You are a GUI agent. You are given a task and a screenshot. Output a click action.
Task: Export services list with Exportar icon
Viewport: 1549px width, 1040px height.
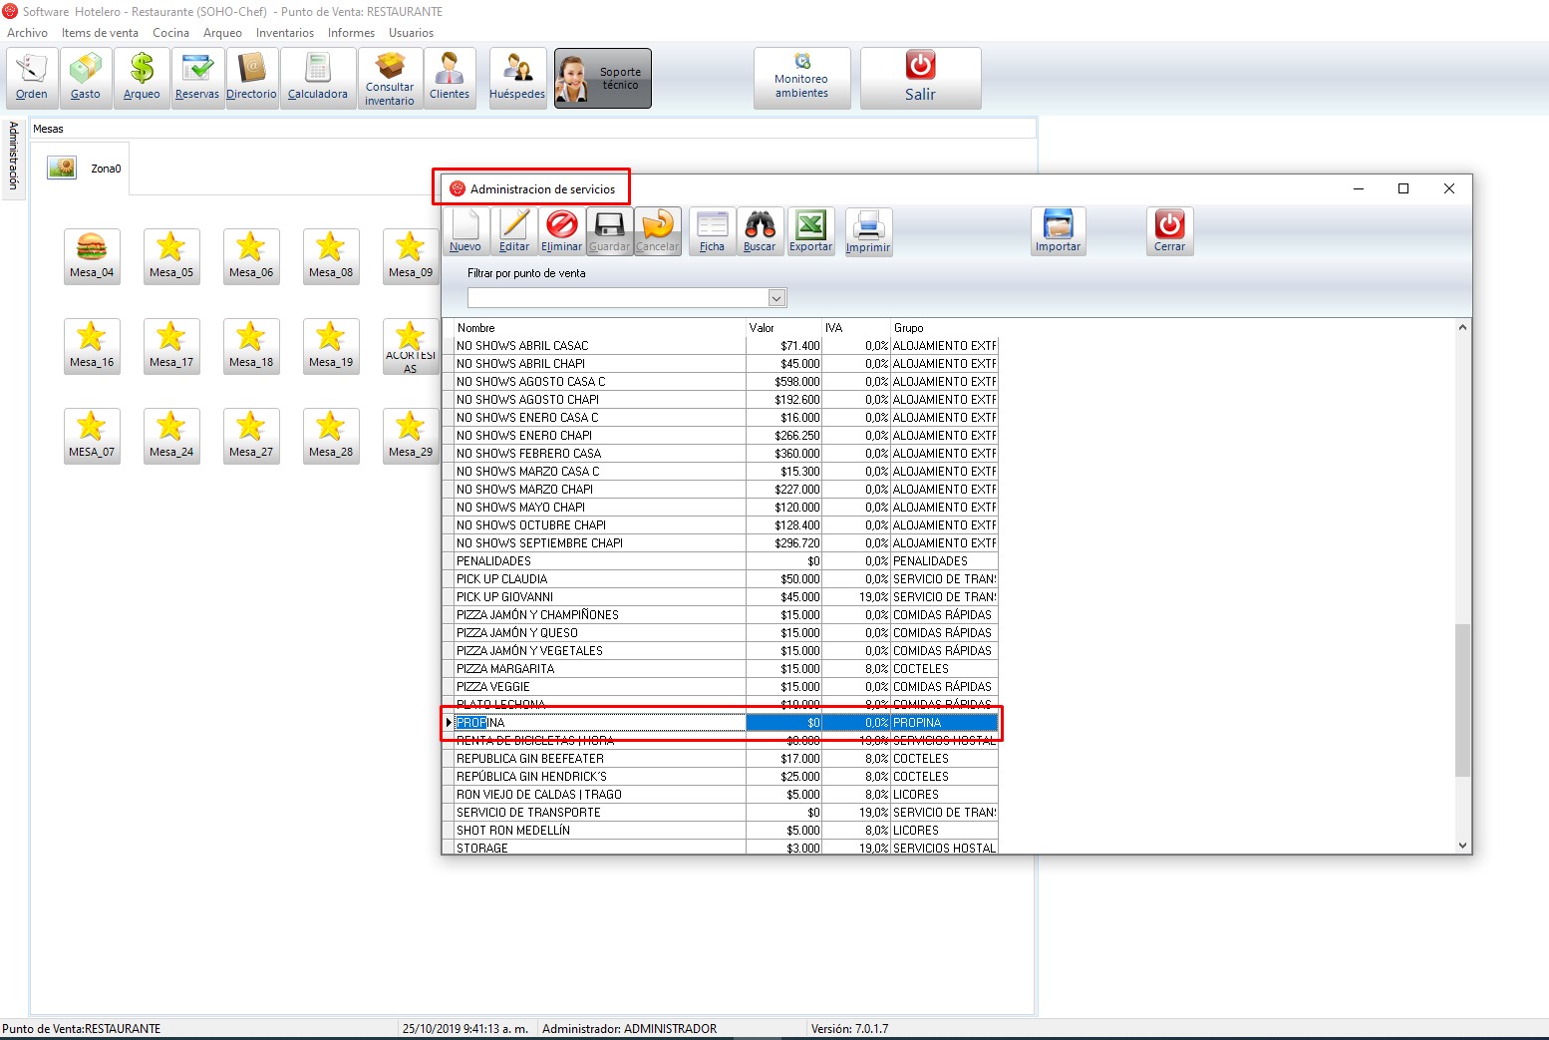coord(810,230)
